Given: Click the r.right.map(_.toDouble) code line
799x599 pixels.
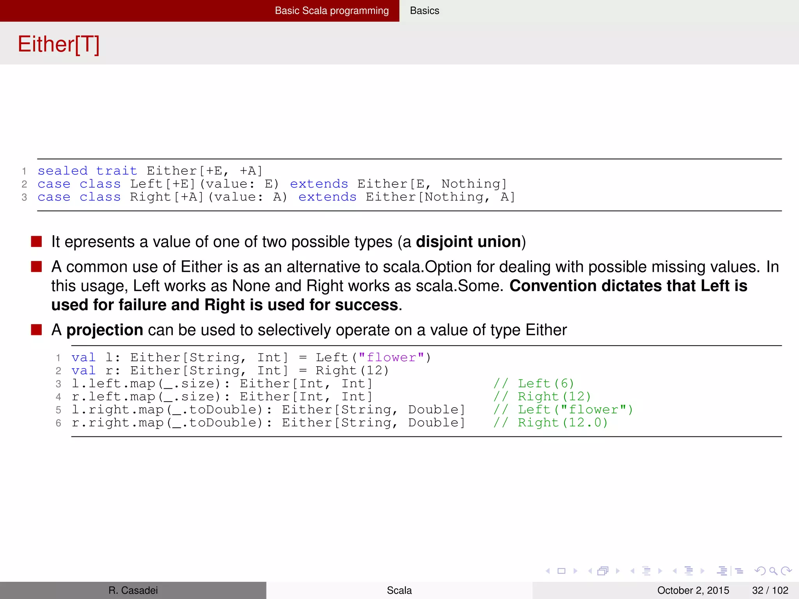Looking at the screenshot, I should click(x=269, y=423).
